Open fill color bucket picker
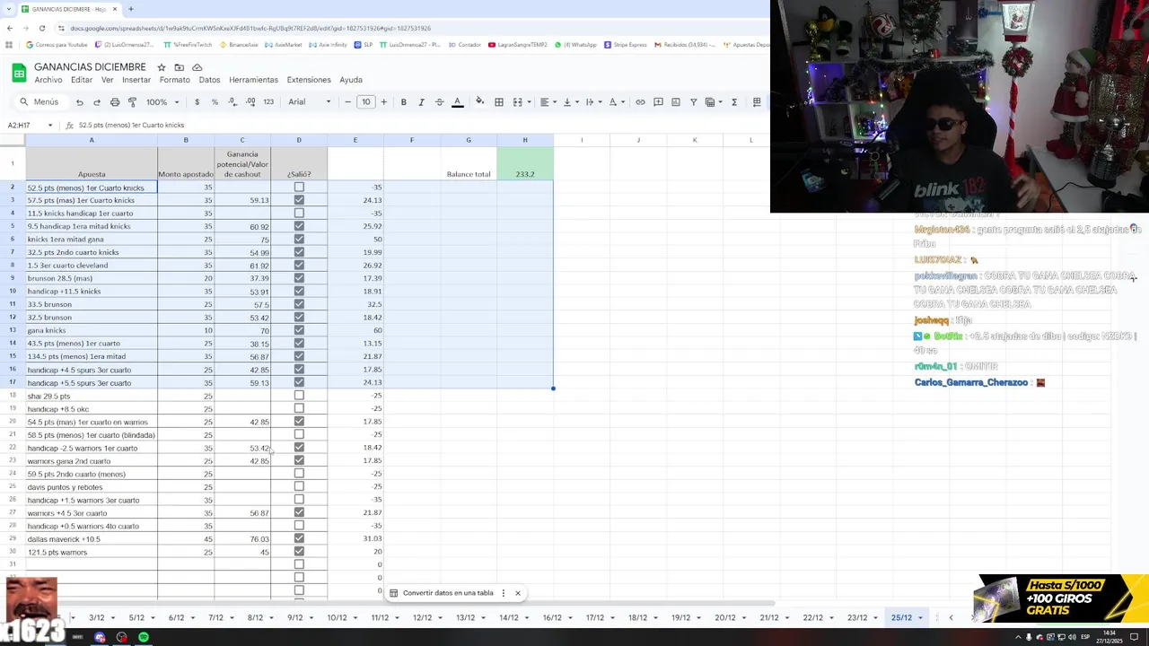The width and height of the screenshot is (1149, 646). point(479,102)
